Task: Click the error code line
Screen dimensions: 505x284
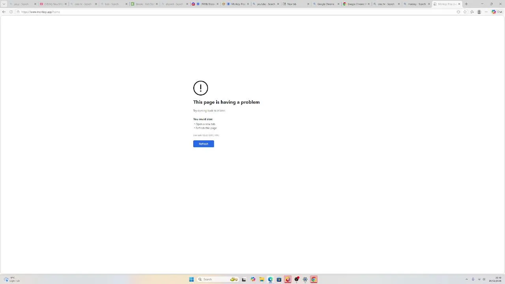Action: point(206,135)
